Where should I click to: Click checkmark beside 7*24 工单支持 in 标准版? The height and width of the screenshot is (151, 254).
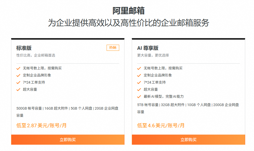(x=18, y=83)
